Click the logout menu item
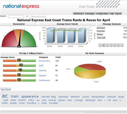 [118, 13]
